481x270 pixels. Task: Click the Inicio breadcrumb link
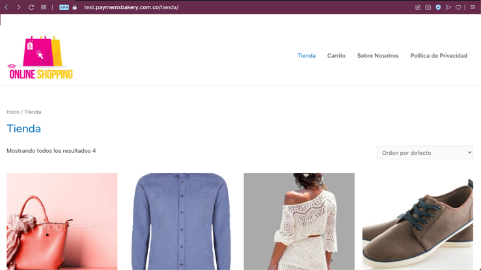(x=13, y=112)
